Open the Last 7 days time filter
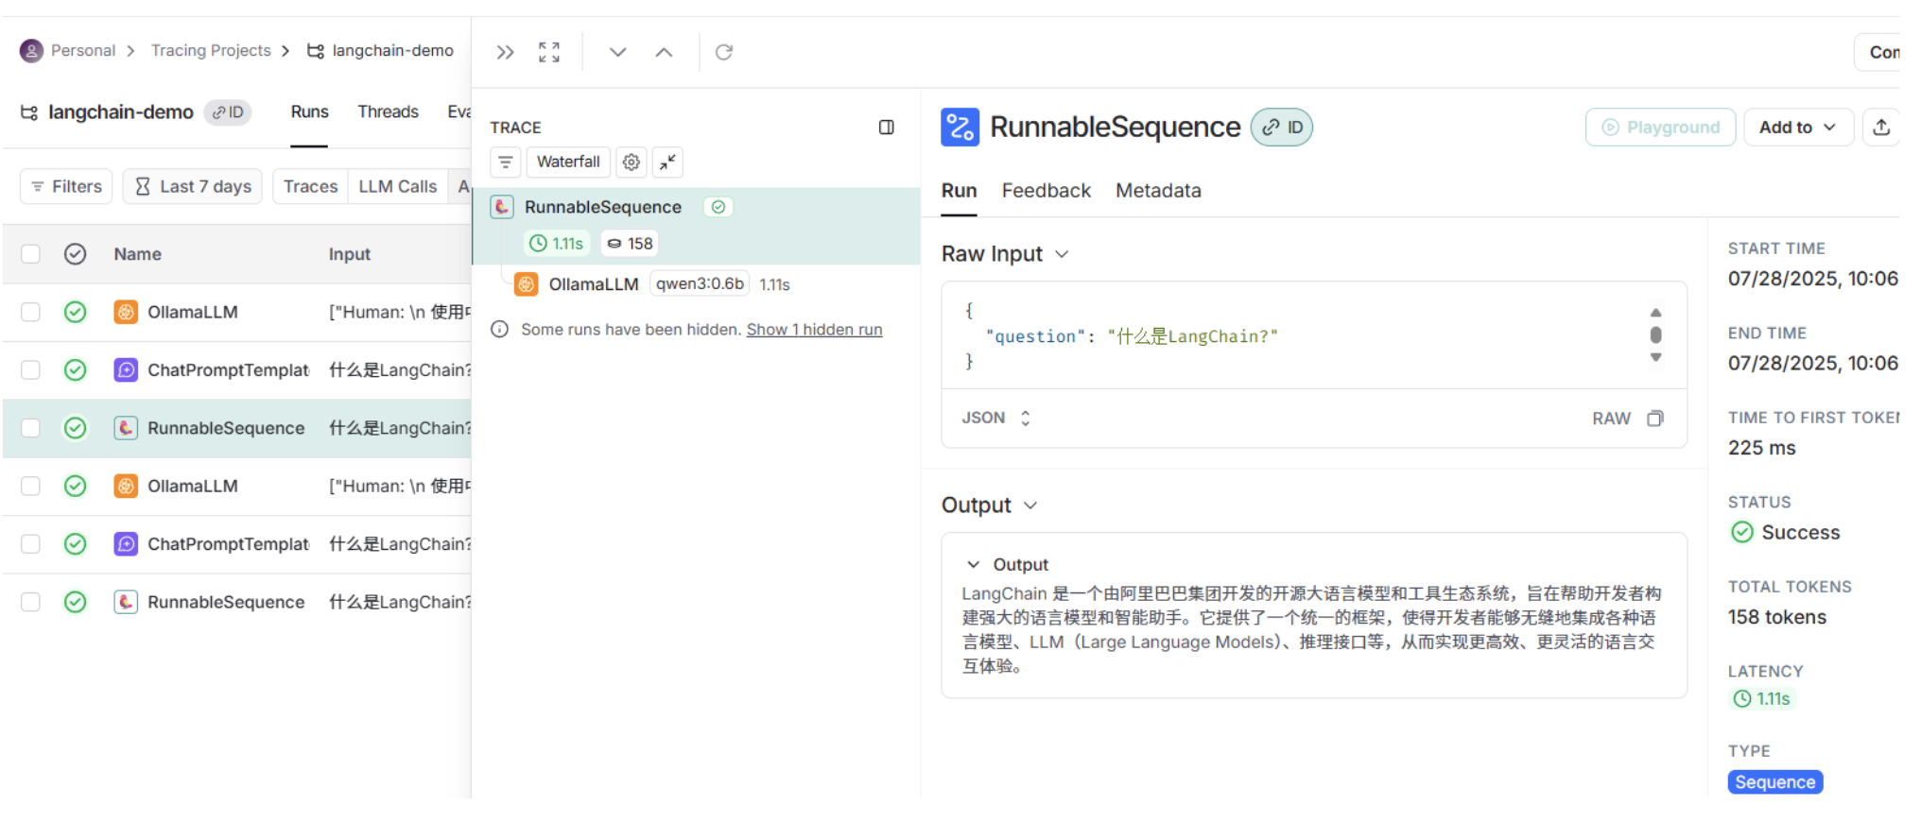Screen dimensions: 1921x822 (x=193, y=187)
